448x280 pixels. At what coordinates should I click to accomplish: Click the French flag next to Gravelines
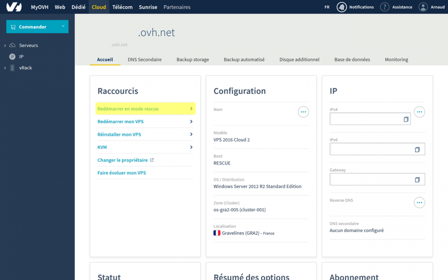click(x=217, y=233)
